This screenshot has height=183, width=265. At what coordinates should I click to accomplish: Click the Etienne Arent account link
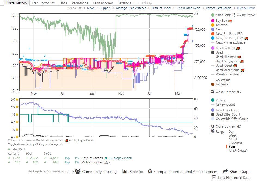[x=246, y=8]
